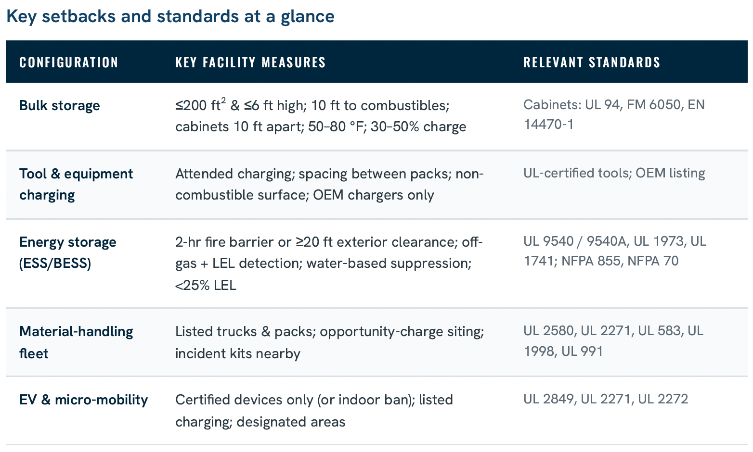
Task: Click the CONFIGURATION column header
Action: pyautogui.click(x=69, y=63)
